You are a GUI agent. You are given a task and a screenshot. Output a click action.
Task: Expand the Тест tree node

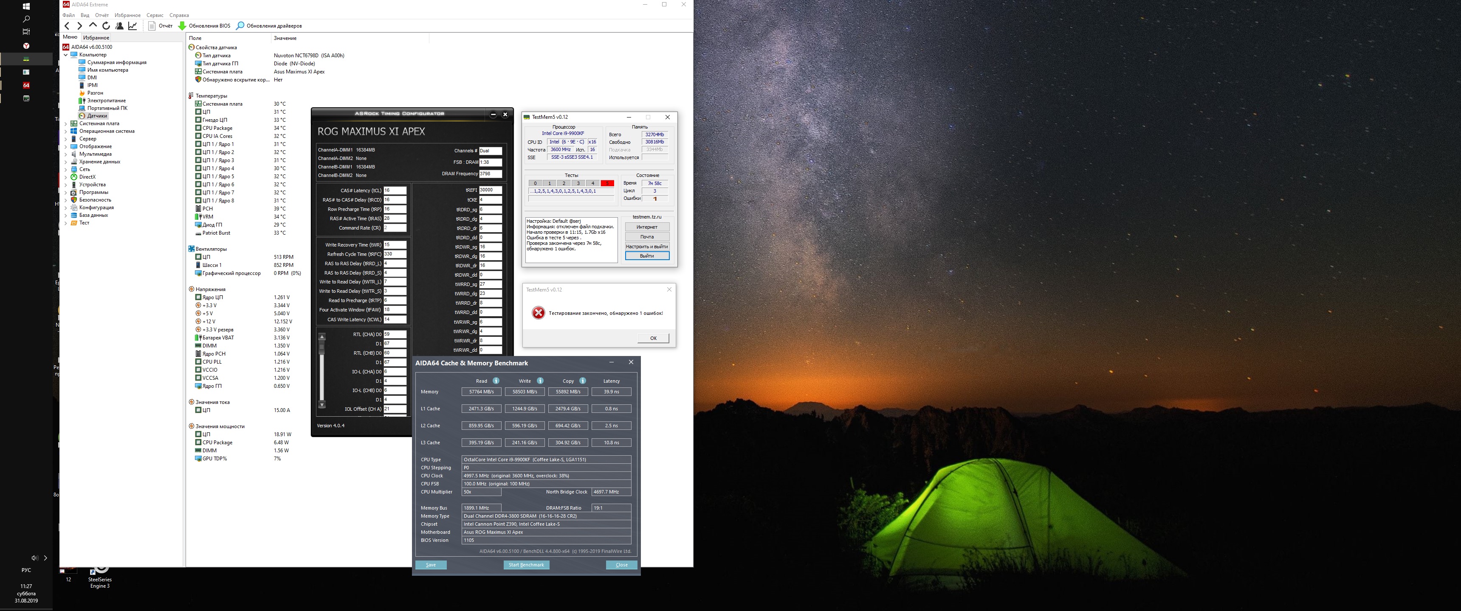66,223
